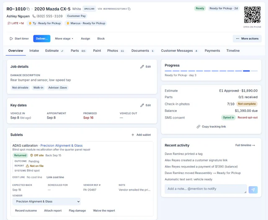Click the promised date Sep 16
The image size is (268, 220).
pyautogui.click(x=88, y=118)
